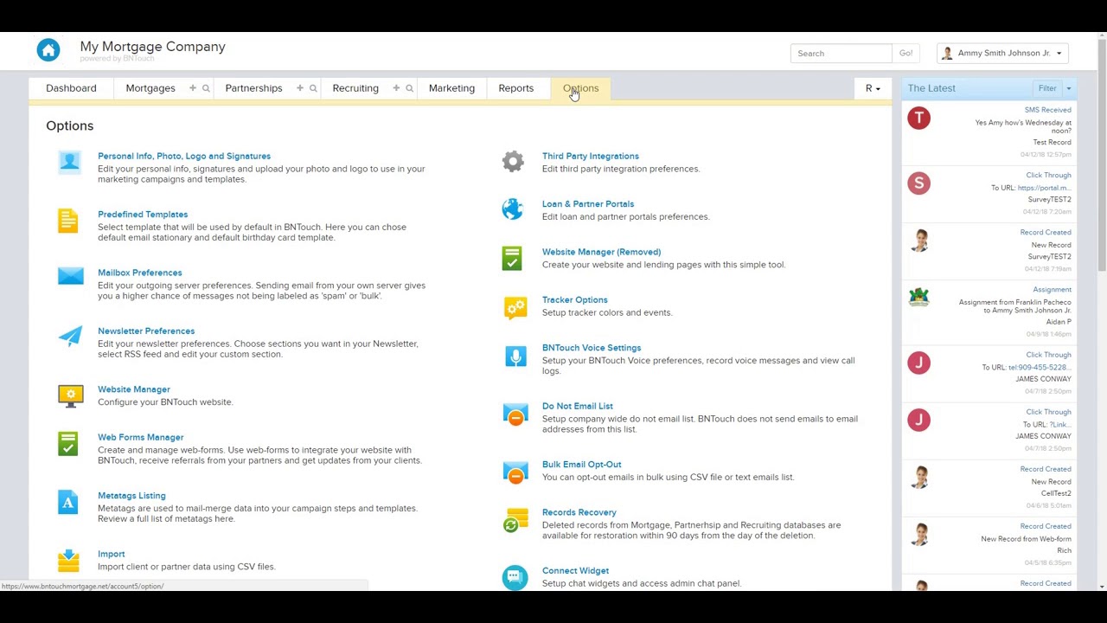1107x623 pixels.
Task: Open the Dashboard tab
Action: coord(71,88)
